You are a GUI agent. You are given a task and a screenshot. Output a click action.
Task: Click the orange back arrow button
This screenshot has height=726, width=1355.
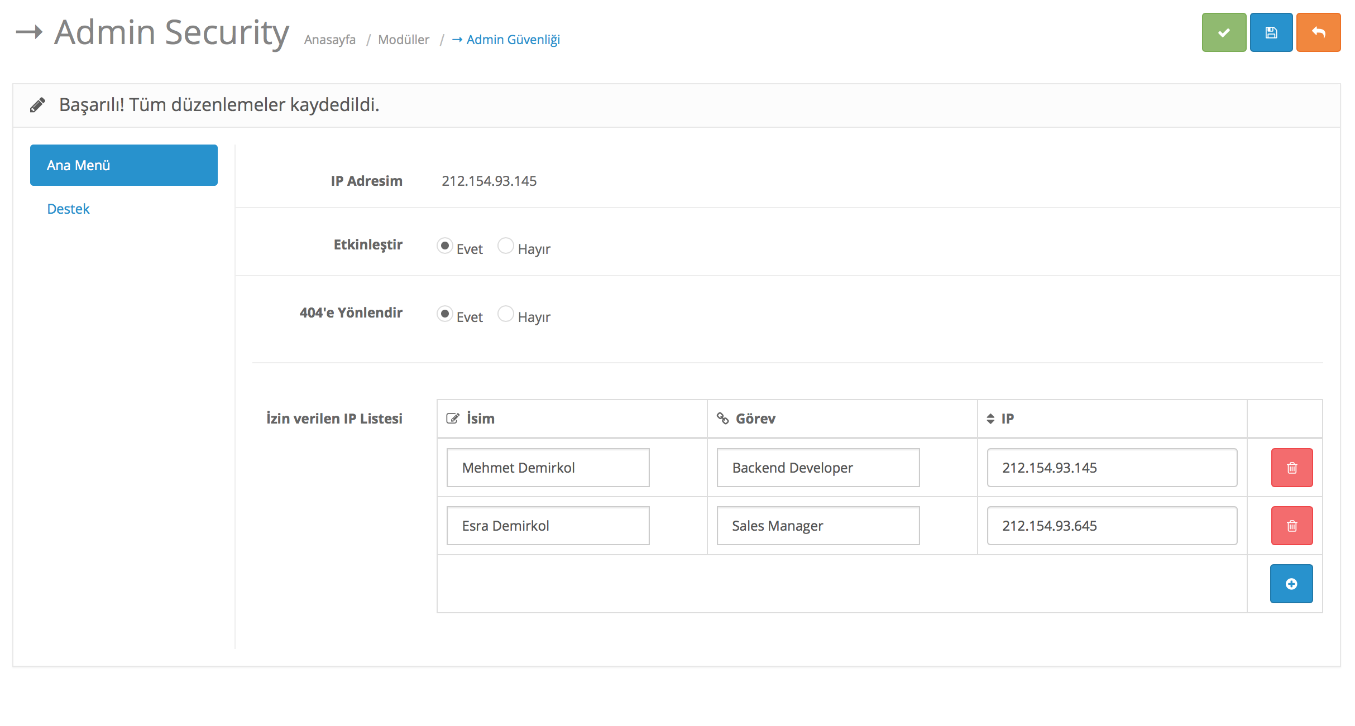tap(1318, 33)
